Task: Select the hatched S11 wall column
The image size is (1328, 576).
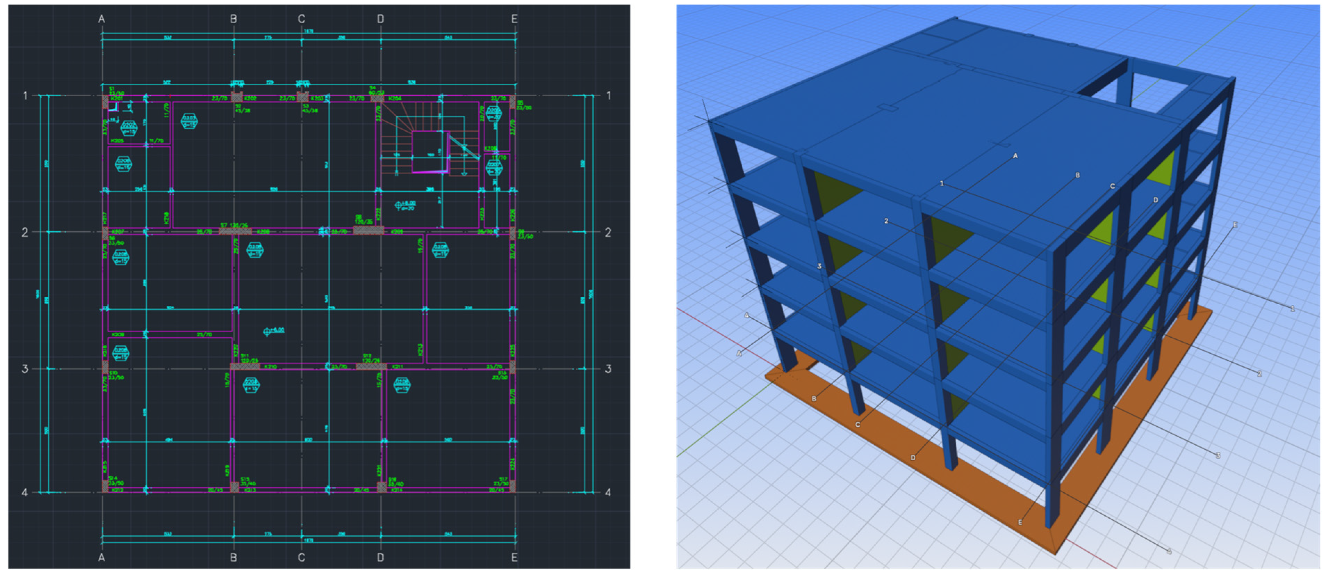Action: (x=244, y=367)
